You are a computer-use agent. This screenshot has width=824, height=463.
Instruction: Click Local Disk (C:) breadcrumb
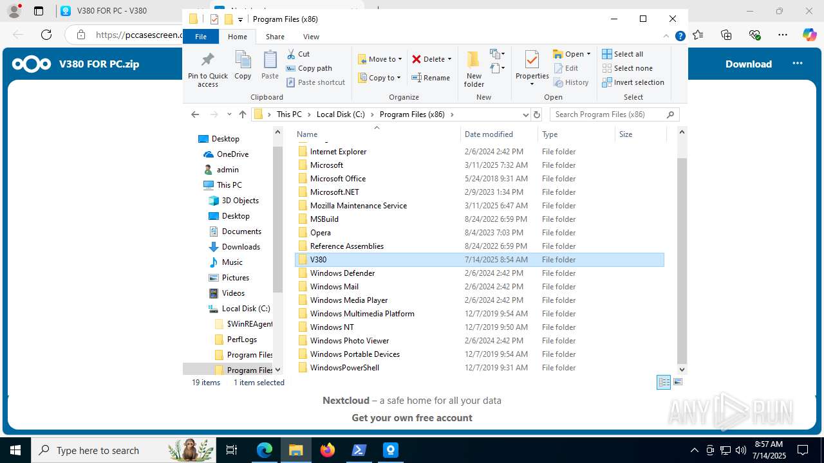pyautogui.click(x=341, y=114)
